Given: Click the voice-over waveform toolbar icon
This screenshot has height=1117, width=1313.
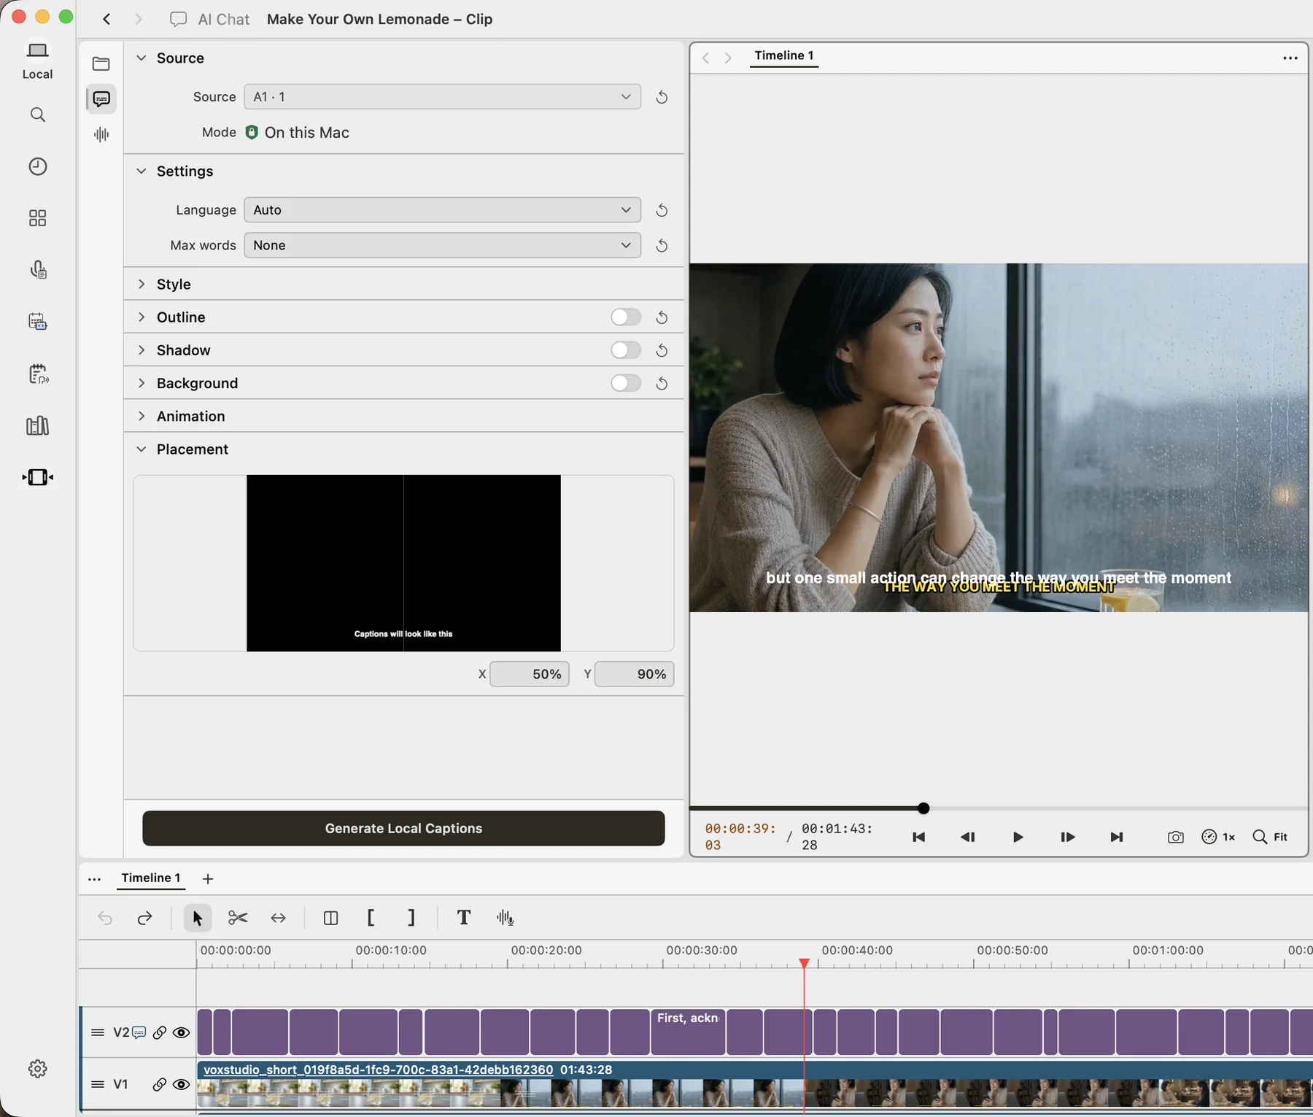Looking at the screenshot, I should [x=505, y=918].
